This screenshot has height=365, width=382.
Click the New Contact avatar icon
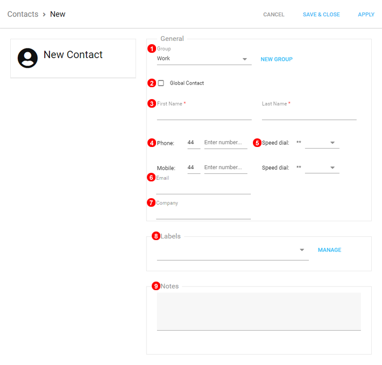(27, 58)
